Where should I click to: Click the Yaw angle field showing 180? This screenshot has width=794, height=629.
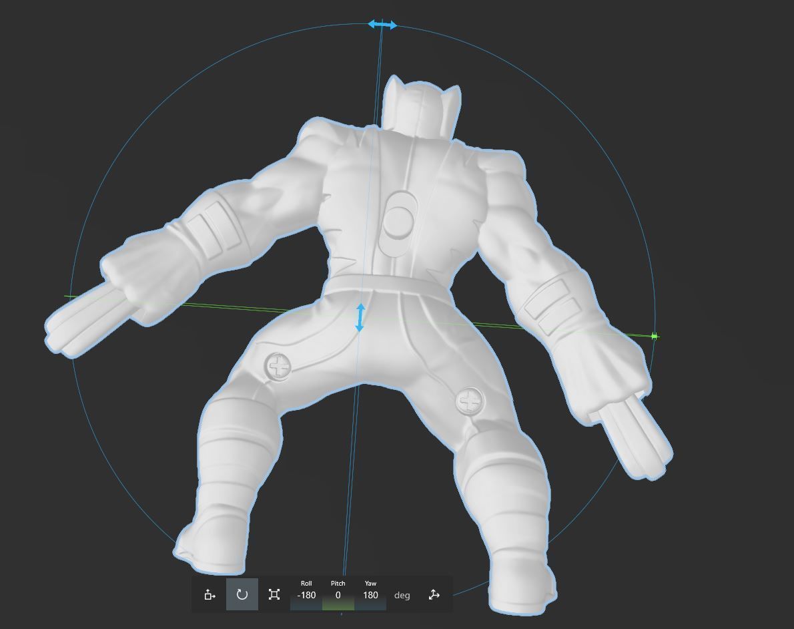(x=370, y=594)
